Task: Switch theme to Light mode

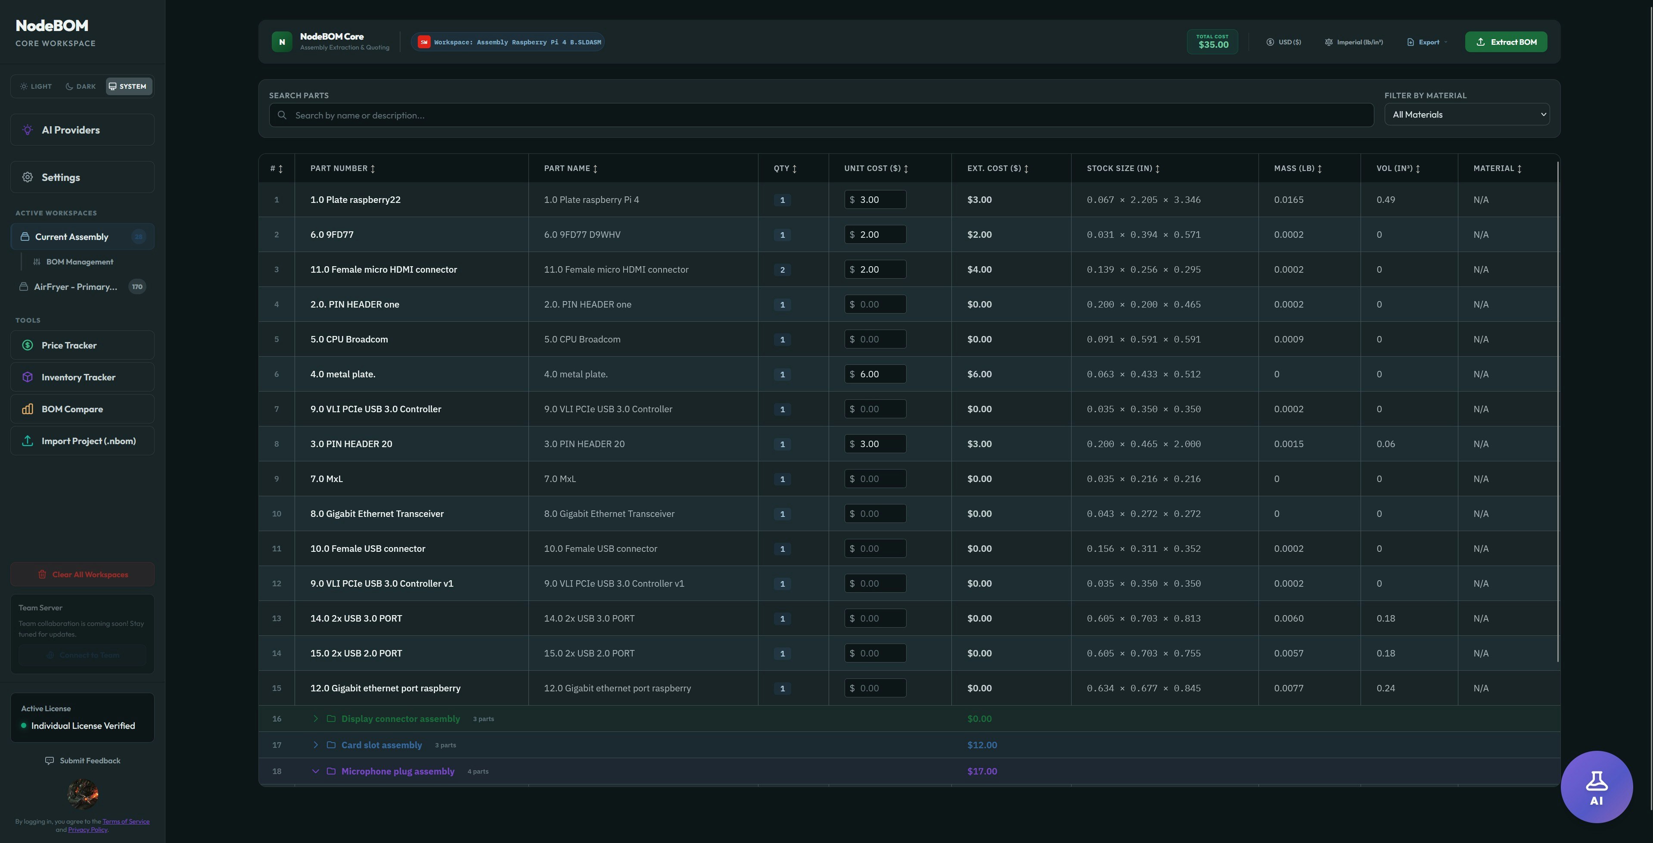Action: (35, 86)
